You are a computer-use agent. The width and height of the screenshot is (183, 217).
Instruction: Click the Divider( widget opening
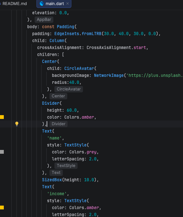pos(52,103)
